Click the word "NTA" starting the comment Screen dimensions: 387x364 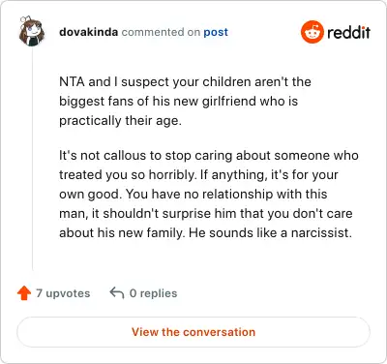pos(72,81)
